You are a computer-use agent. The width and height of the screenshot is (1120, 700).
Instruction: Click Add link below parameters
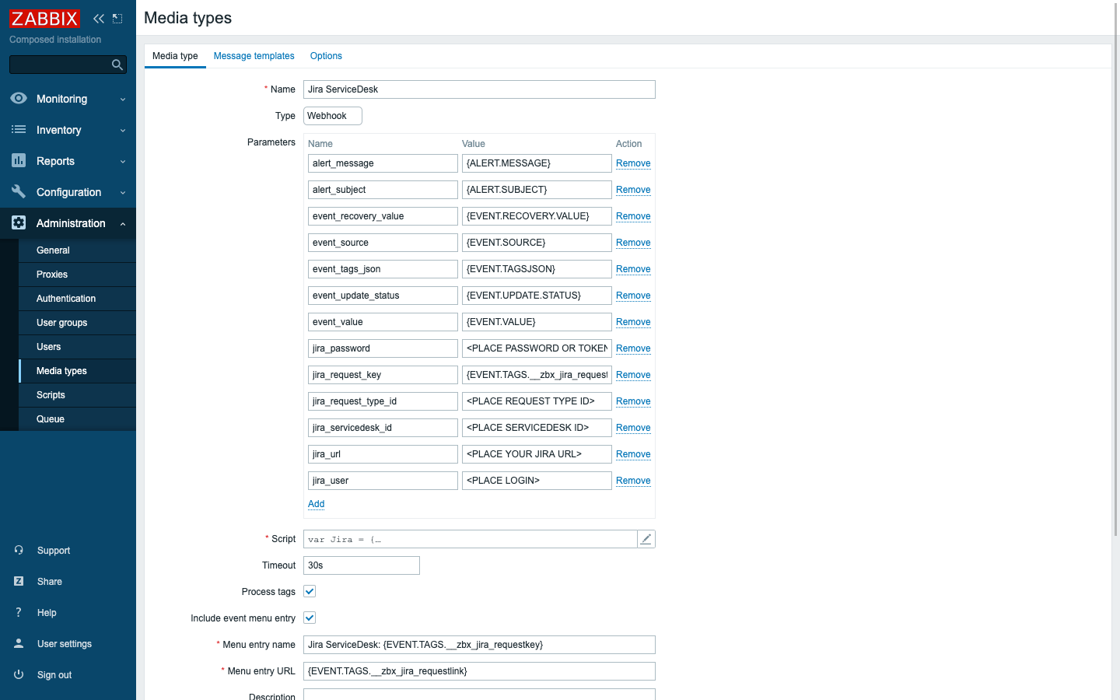[x=316, y=504]
